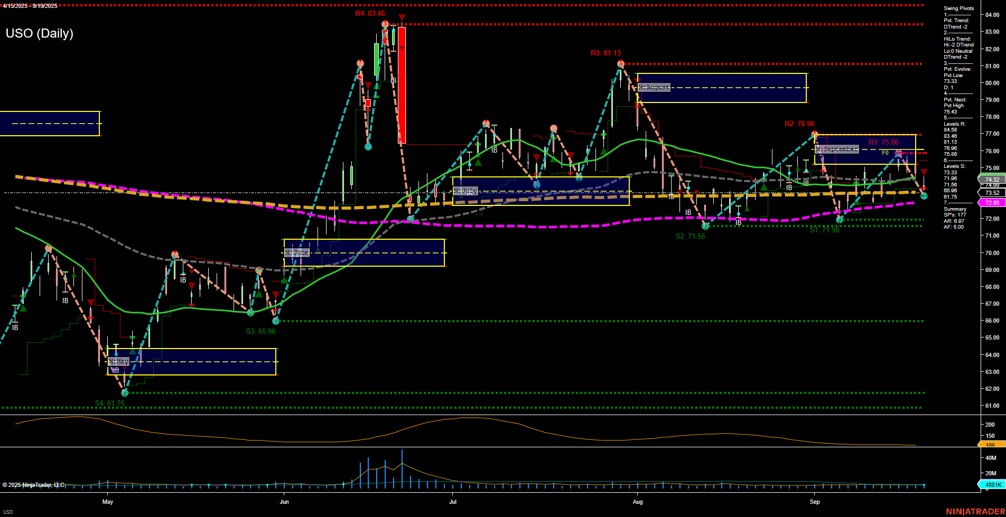
Task: Select the teal swing-low circle marker near S4
Action: pos(125,392)
